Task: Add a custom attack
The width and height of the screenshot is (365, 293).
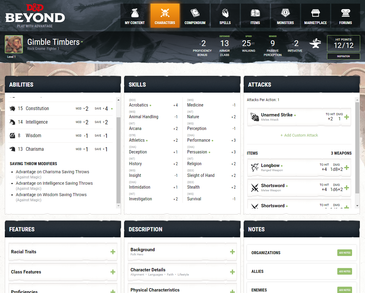Action: click(x=299, y=135)
